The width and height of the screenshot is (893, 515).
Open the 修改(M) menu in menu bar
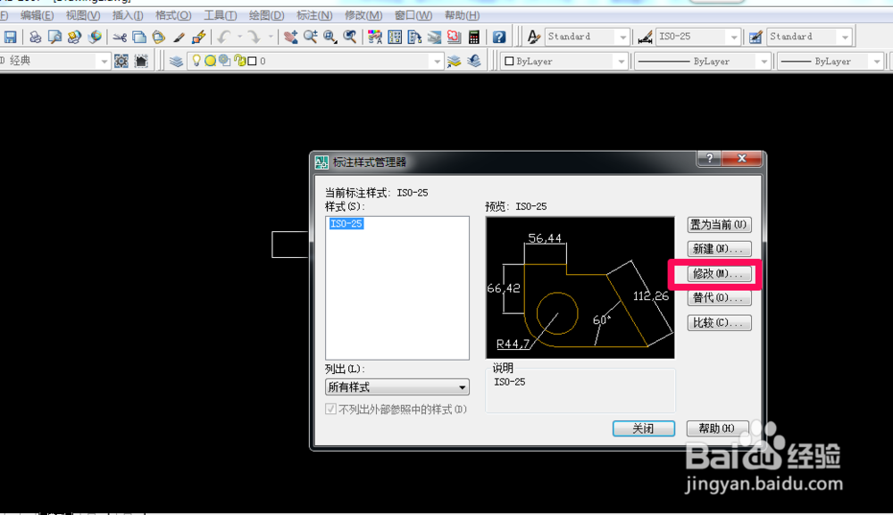363,15
